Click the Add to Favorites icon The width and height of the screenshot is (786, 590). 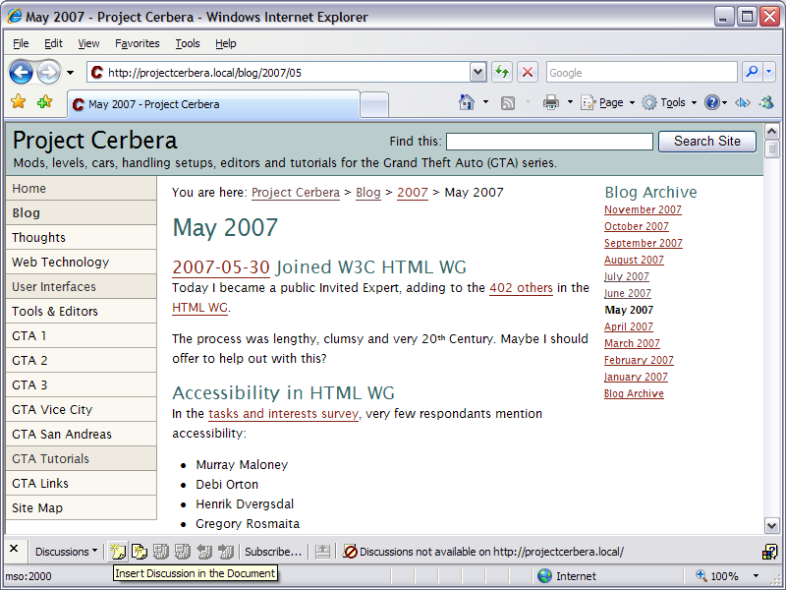pos(44,102)
